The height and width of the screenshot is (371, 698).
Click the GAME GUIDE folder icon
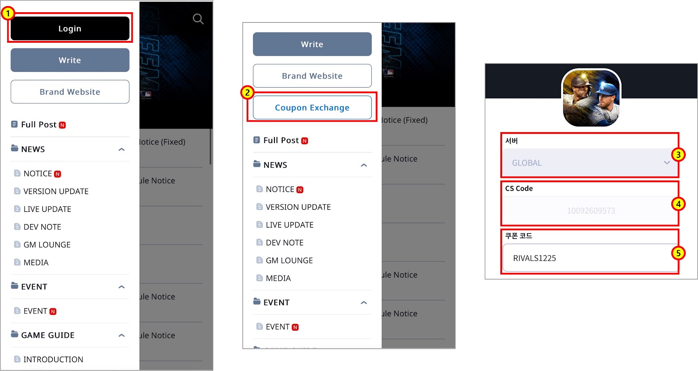click(x=15, y=334)
